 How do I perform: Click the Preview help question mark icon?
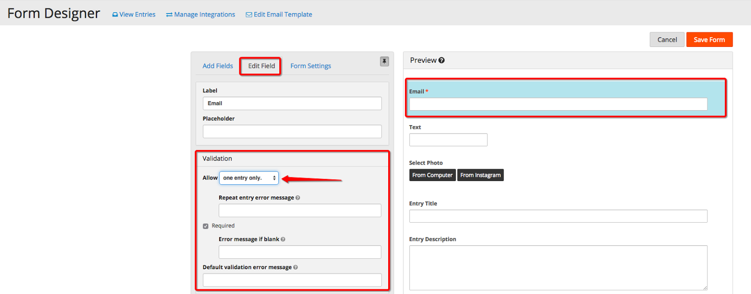click(441, 60)
